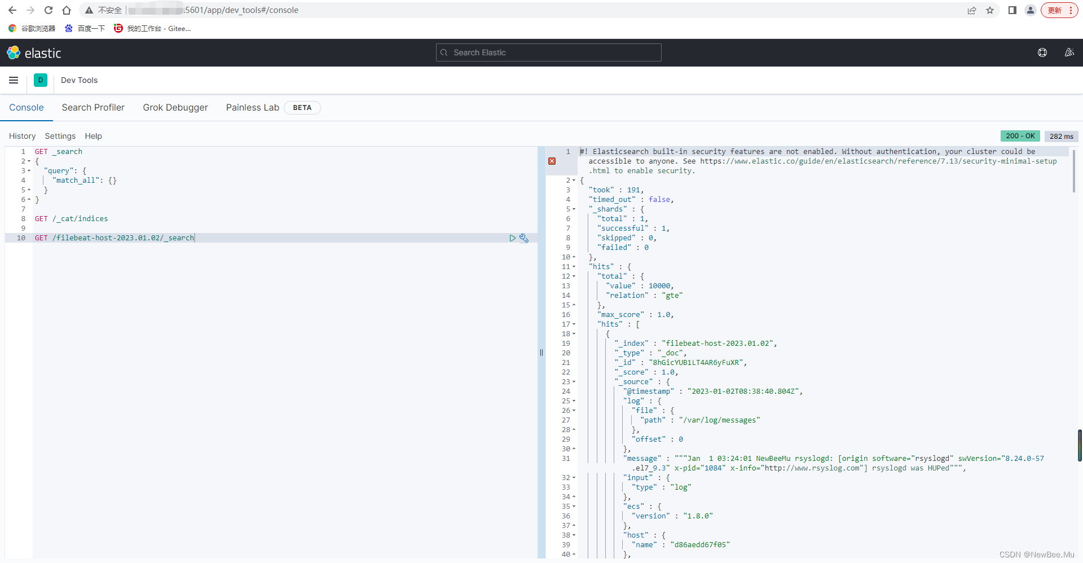Collapse the "host" object fold arrow

[x=574, y=535]
